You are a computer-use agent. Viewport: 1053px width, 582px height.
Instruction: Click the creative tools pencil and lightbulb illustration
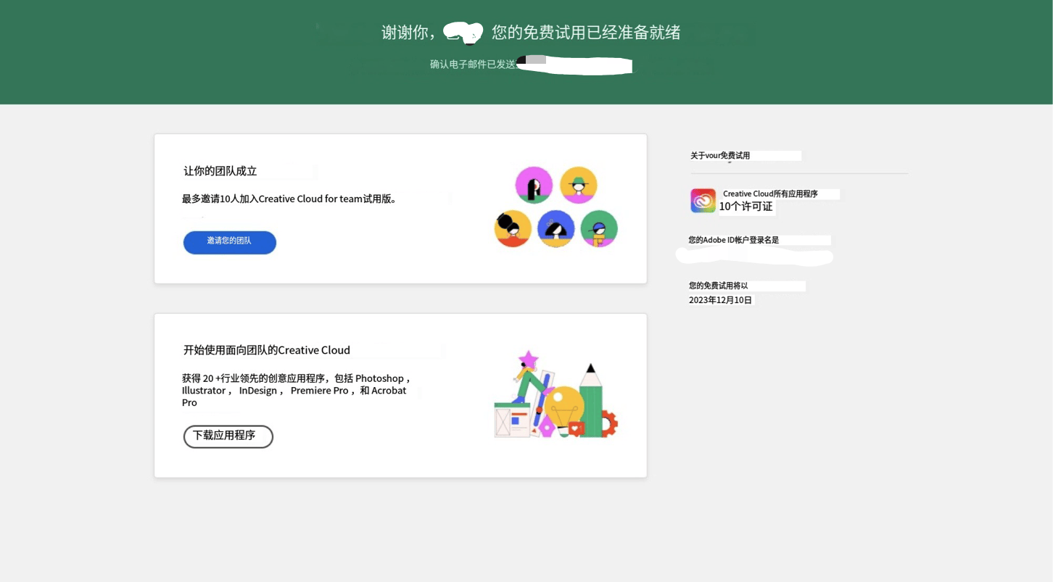[x=556, y=394]
